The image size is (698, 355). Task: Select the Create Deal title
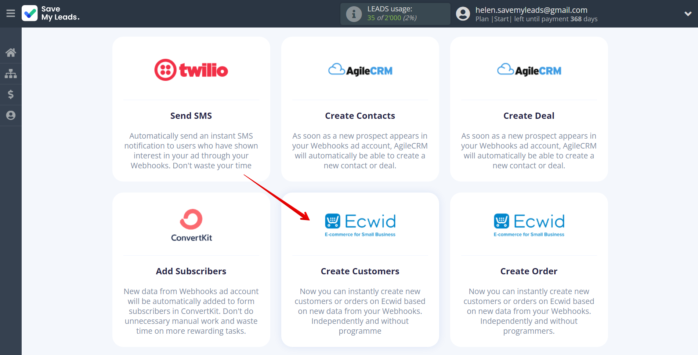[x=529, y=116]
